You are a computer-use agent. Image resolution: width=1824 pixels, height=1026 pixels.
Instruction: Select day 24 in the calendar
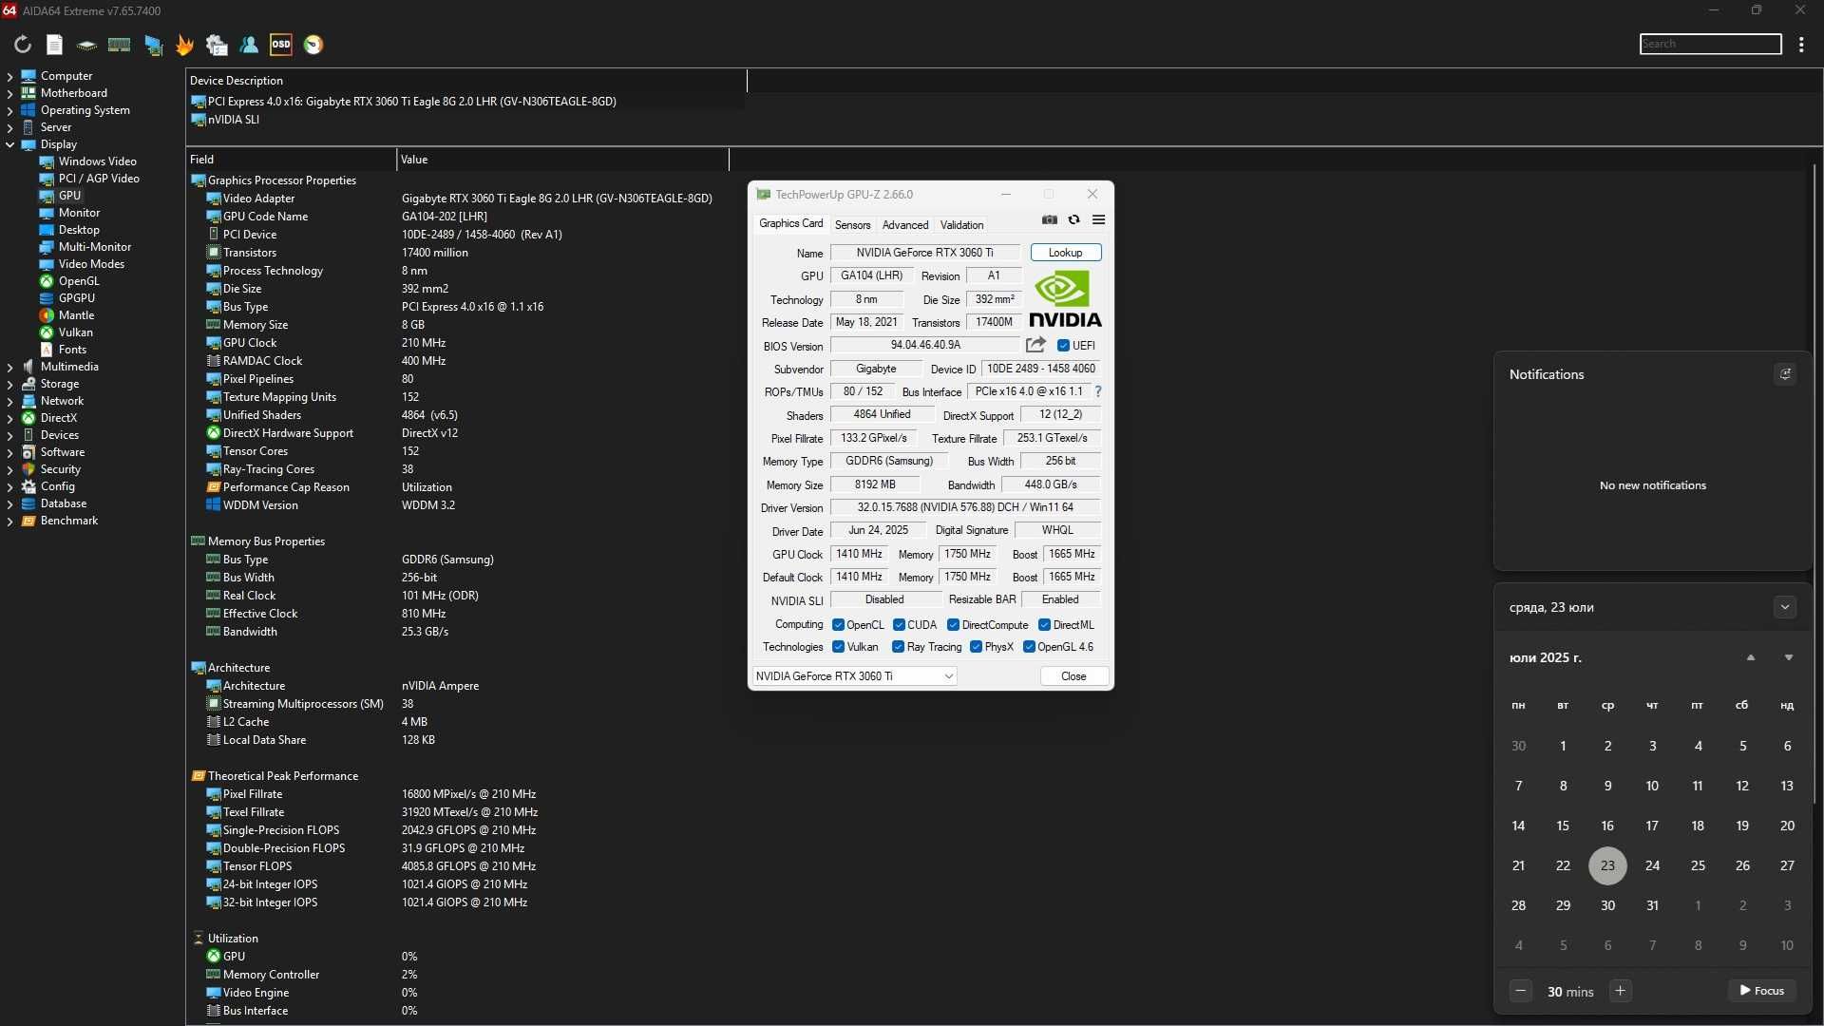click(1652, 865)
